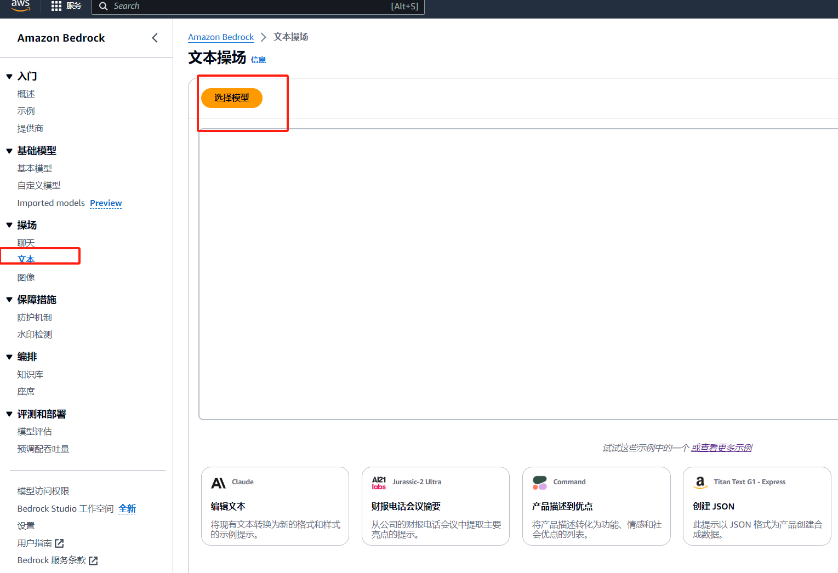Open 概述 in the sidebar
Screen dimensions: 838x573
pos(26,94)
